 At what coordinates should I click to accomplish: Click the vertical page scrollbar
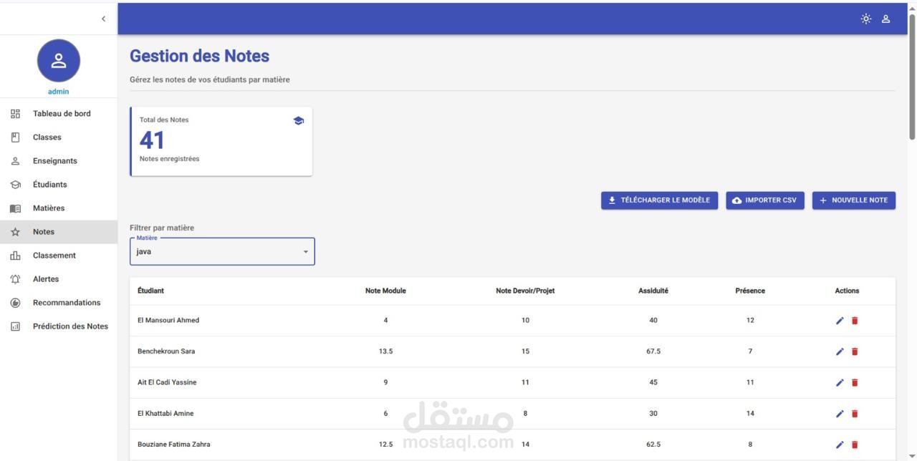point(912,77)
